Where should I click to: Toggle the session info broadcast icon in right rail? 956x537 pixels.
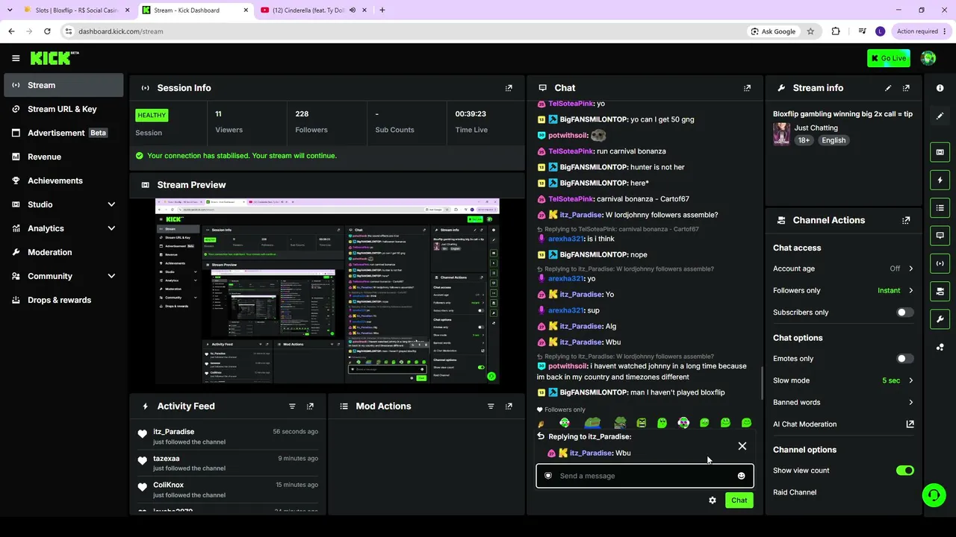tap(940, 263)
